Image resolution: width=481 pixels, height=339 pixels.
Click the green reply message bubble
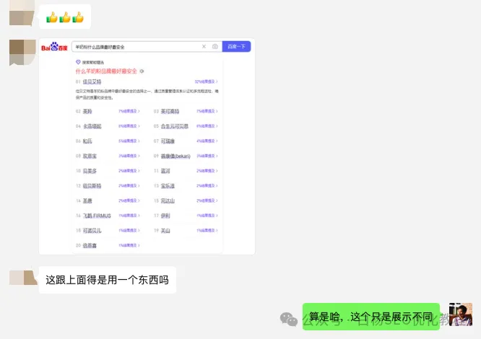pos(370,316)
